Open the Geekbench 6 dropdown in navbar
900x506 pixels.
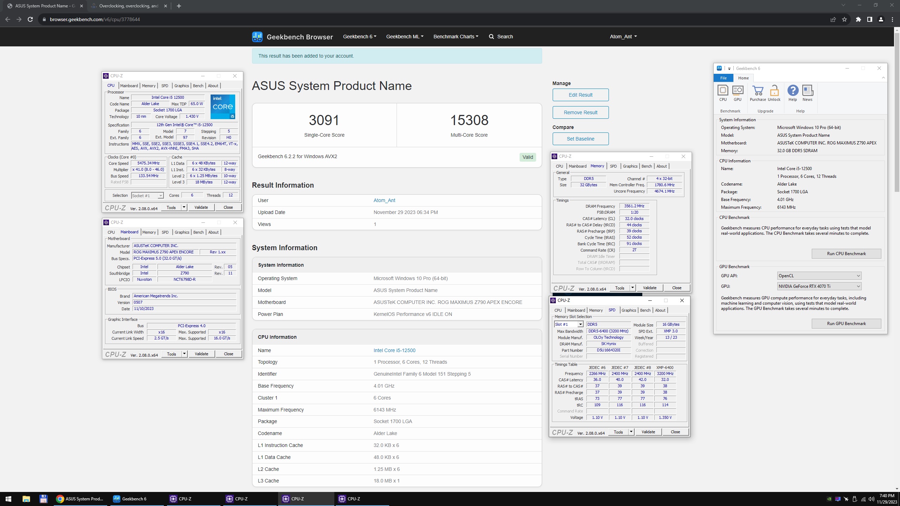360,37
